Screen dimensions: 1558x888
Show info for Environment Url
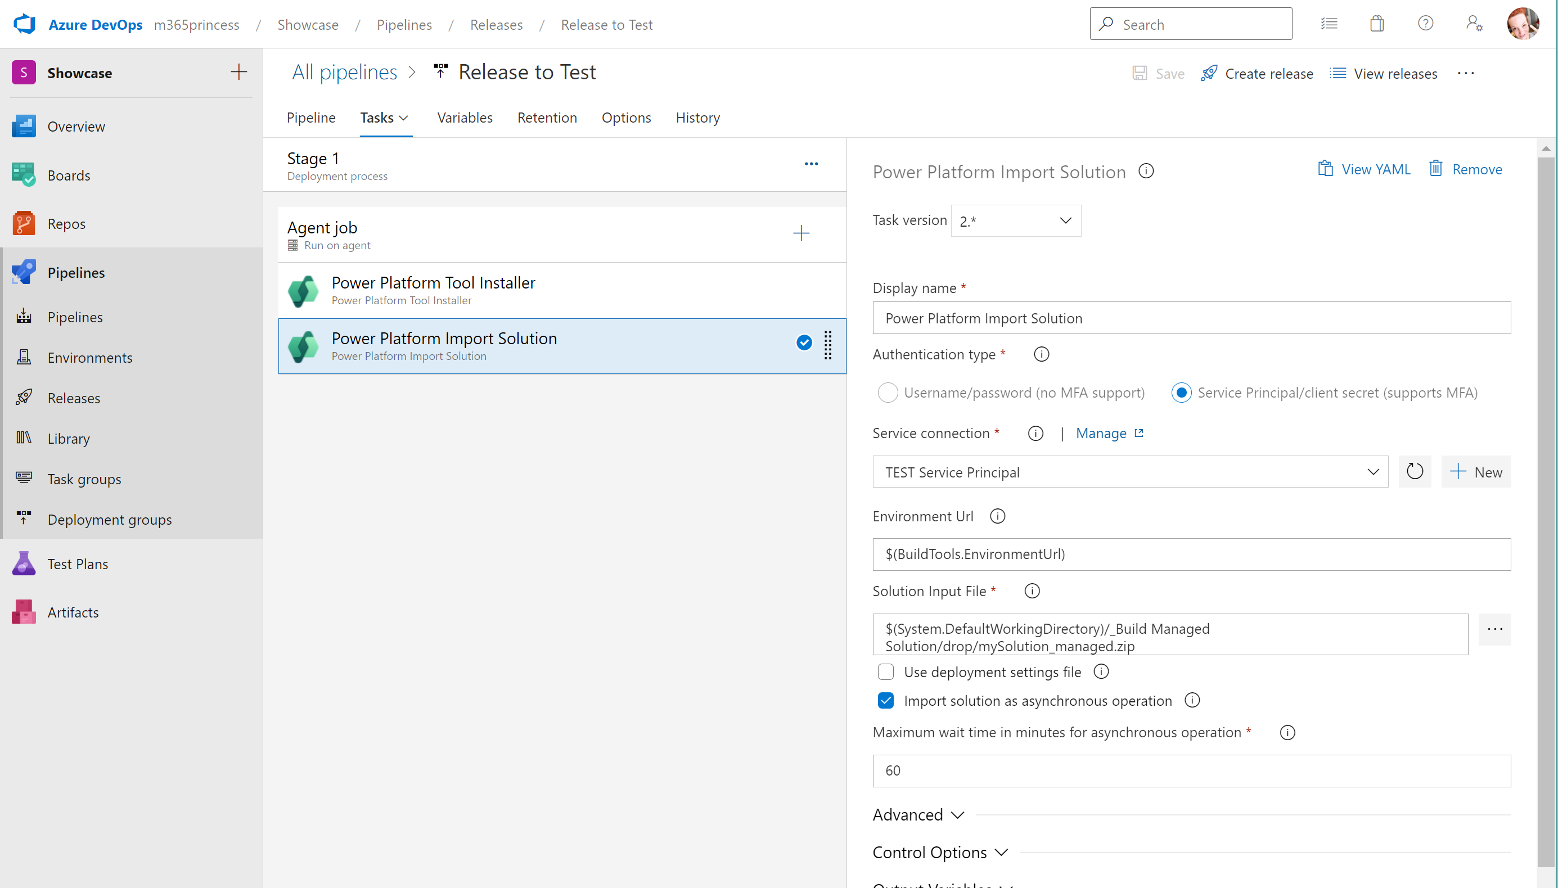click(998, 517)
